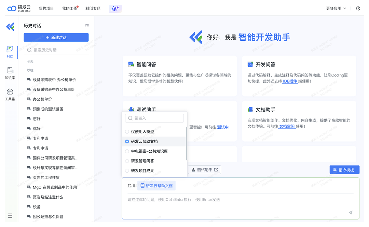369x227 pixels.
Task: Select 研发管理问答 radio option
Action: (x=127, y=161)
